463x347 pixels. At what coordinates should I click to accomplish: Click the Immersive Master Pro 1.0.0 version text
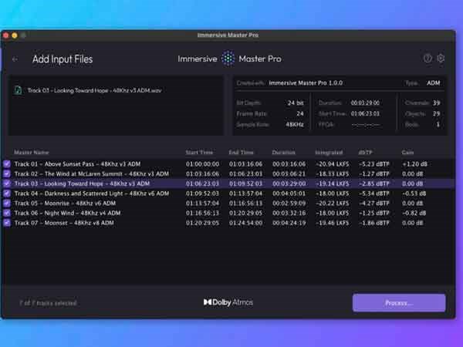[306, 83]
